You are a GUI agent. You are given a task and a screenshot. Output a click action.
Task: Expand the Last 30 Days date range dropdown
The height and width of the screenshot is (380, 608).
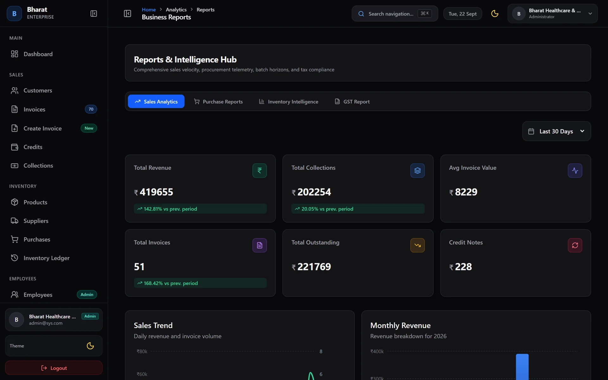(556, 131)
